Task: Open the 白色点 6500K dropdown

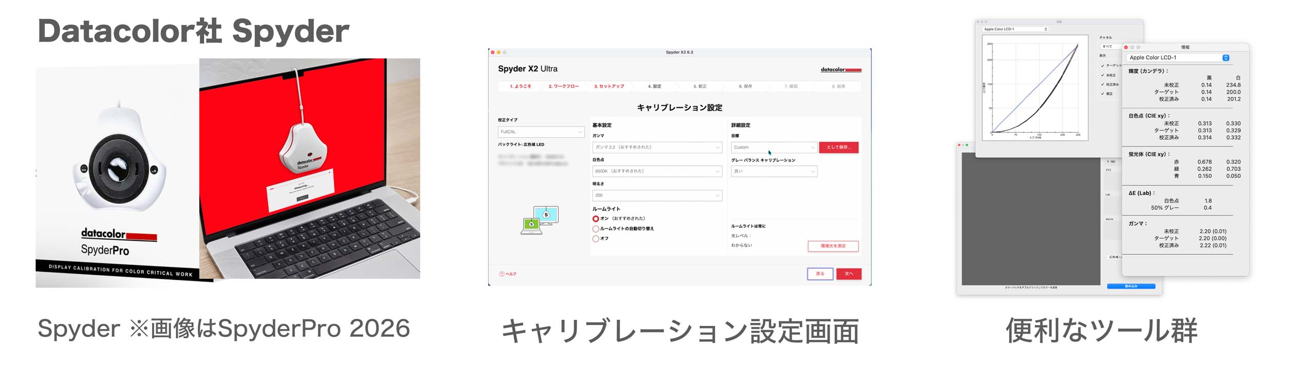Action: pos(657,171)
